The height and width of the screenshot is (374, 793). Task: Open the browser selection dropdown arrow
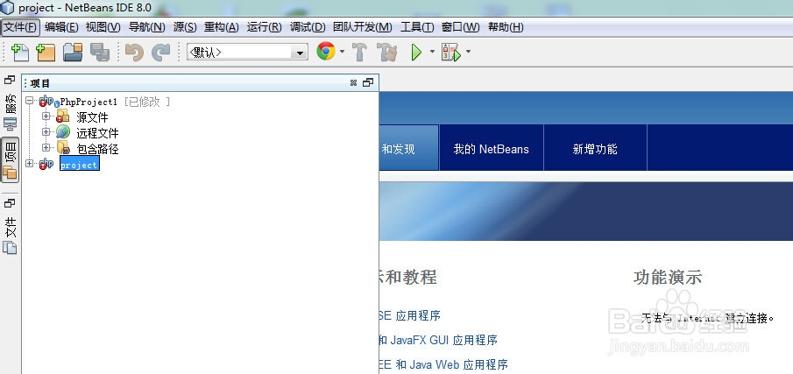pyautogui.click(x=343, y=52)
